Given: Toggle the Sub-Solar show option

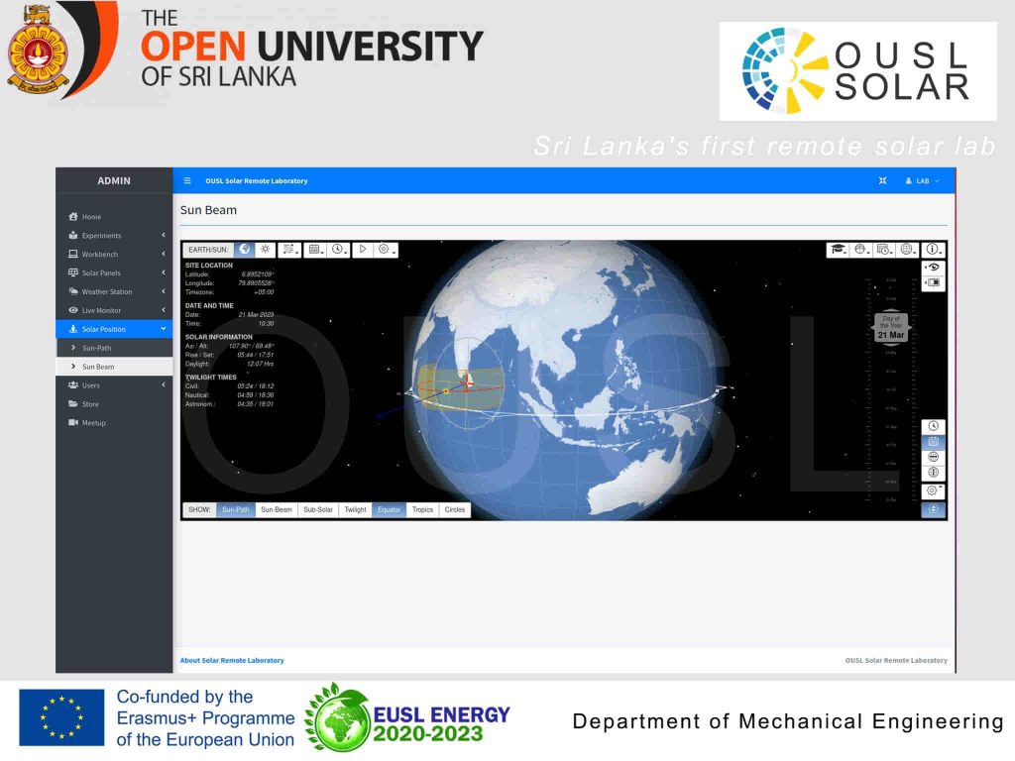Looking at the screenshot, I should coord(318,510).
